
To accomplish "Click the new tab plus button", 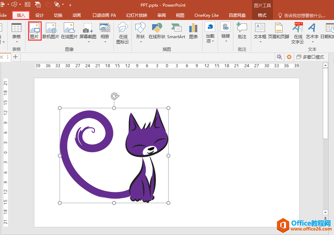I will coord(15,57).
